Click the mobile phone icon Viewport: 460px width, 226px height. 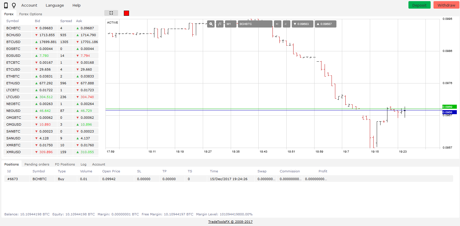point(6,5)
